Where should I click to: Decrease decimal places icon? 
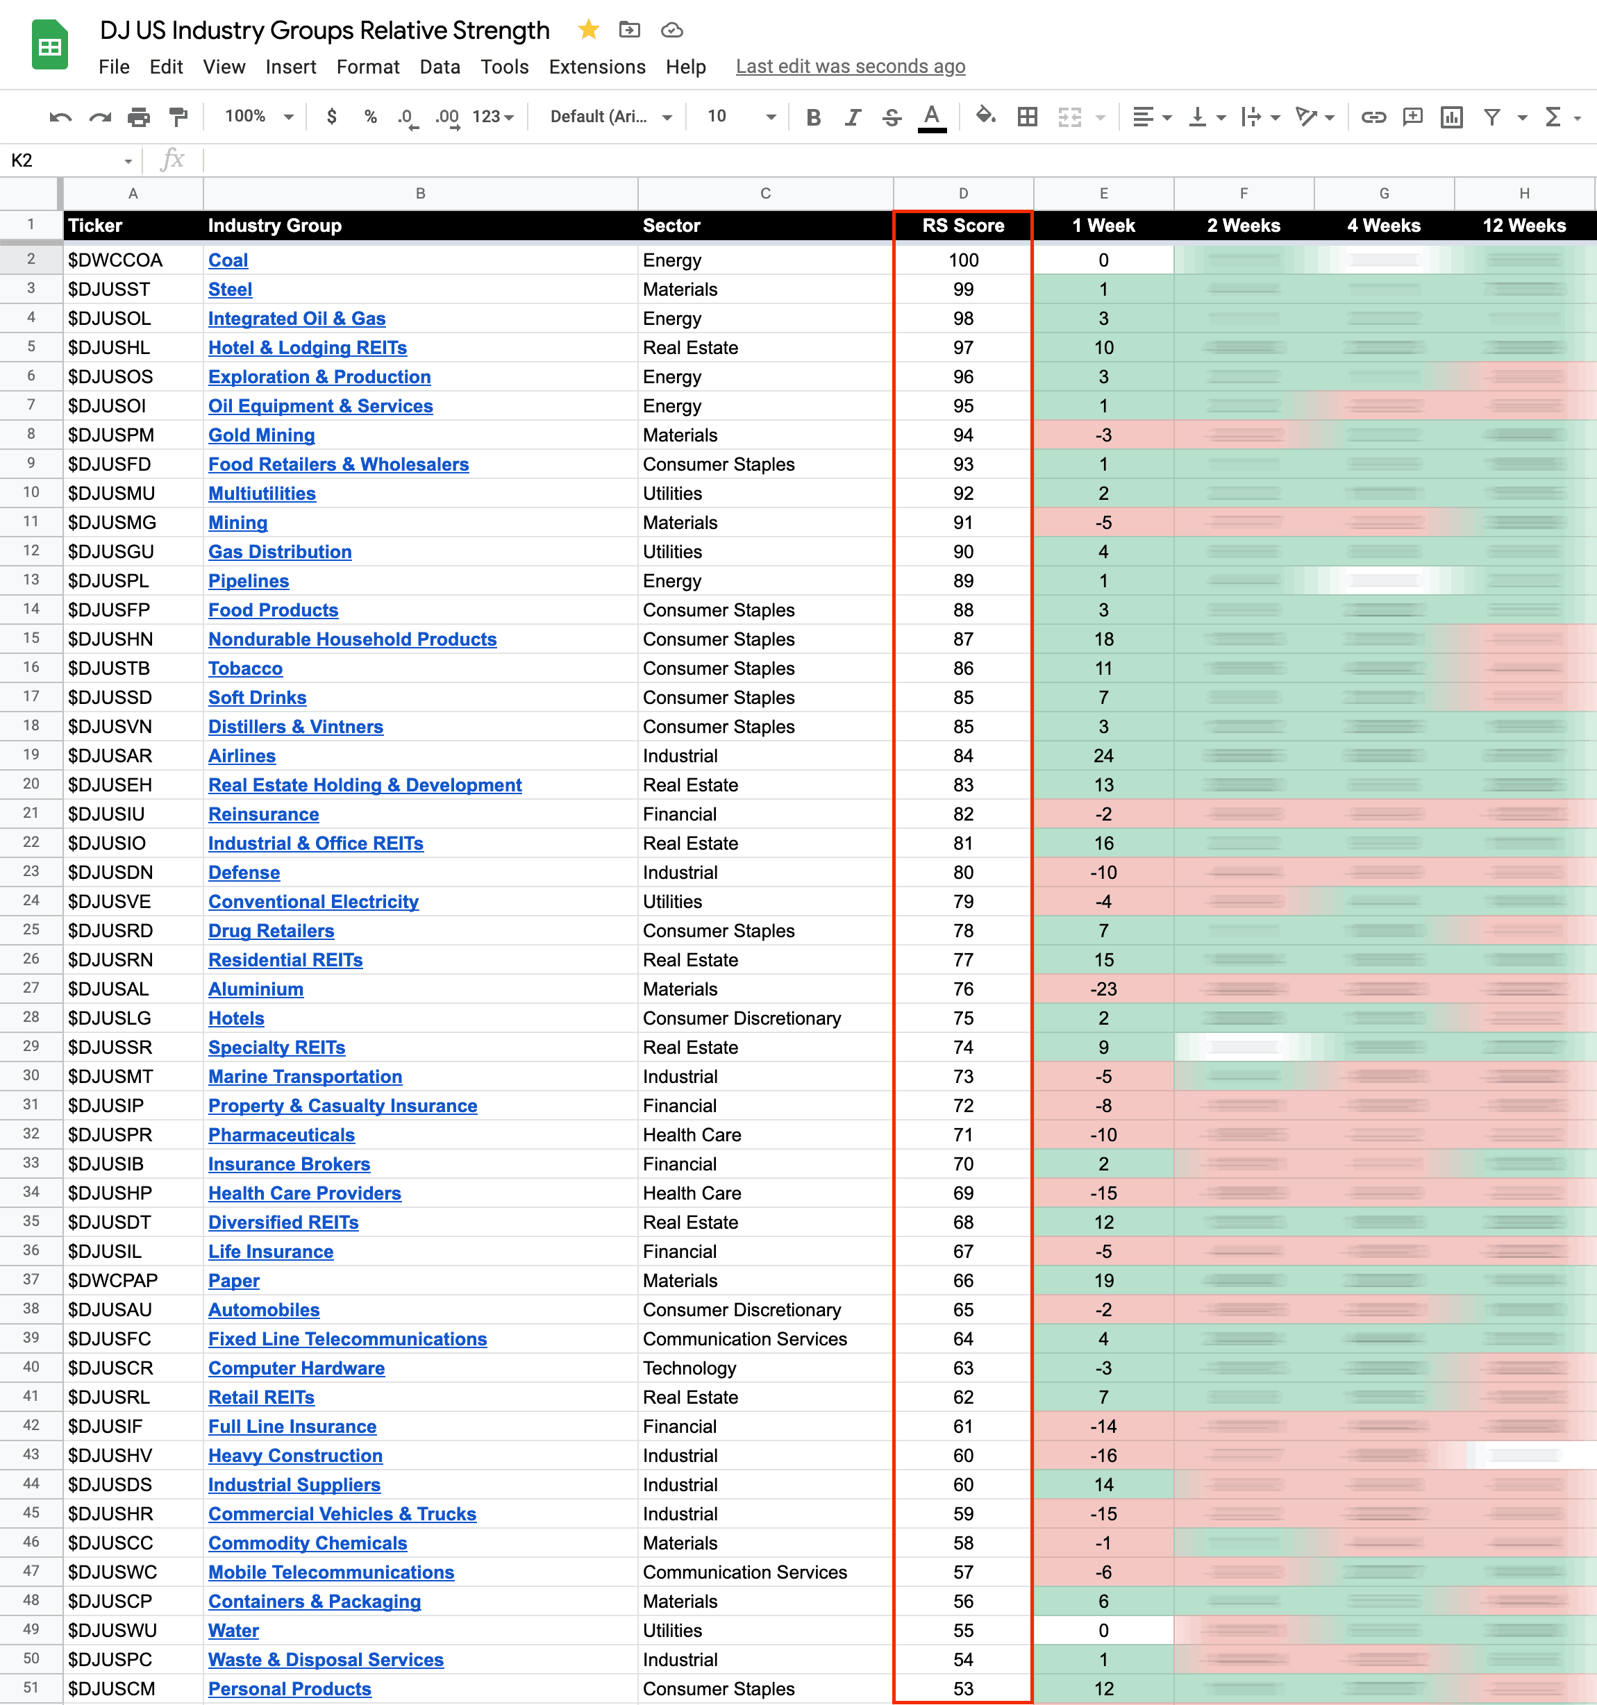coord(408,117)
